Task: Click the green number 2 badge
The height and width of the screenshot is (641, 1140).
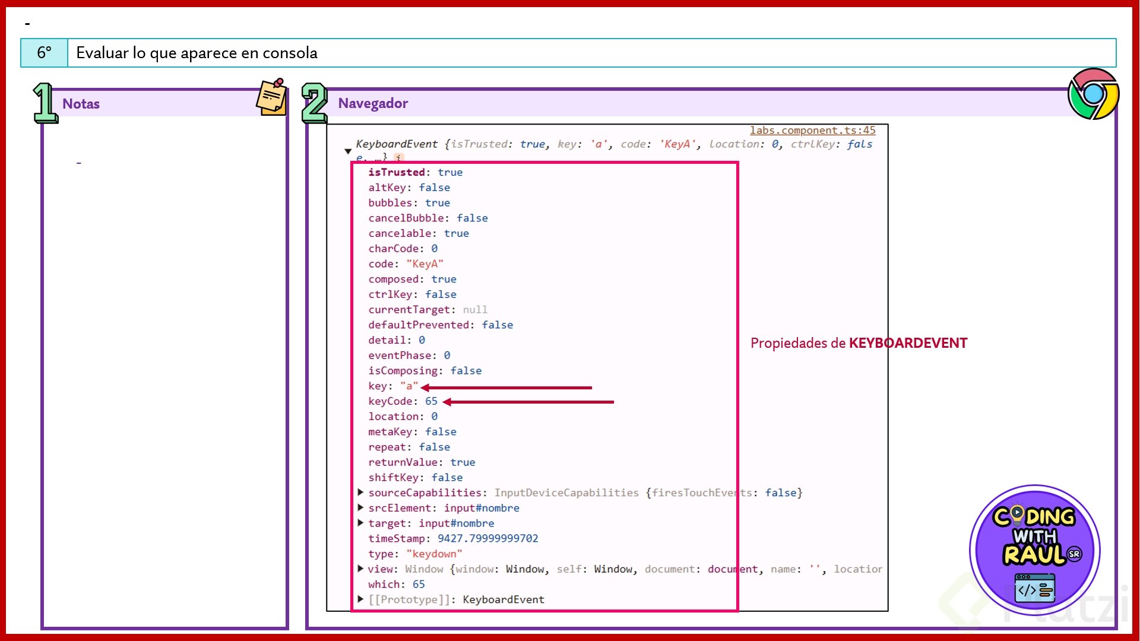Action: click(x=314, y=103)
